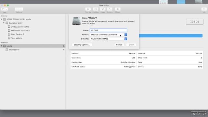Click the blue disk usage bar
The width and height of the screenshot is (208, 117).
(171, 36)
